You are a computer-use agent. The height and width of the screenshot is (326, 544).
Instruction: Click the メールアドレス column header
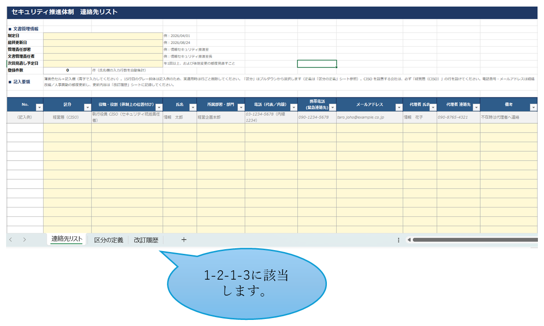pos(370,104)
